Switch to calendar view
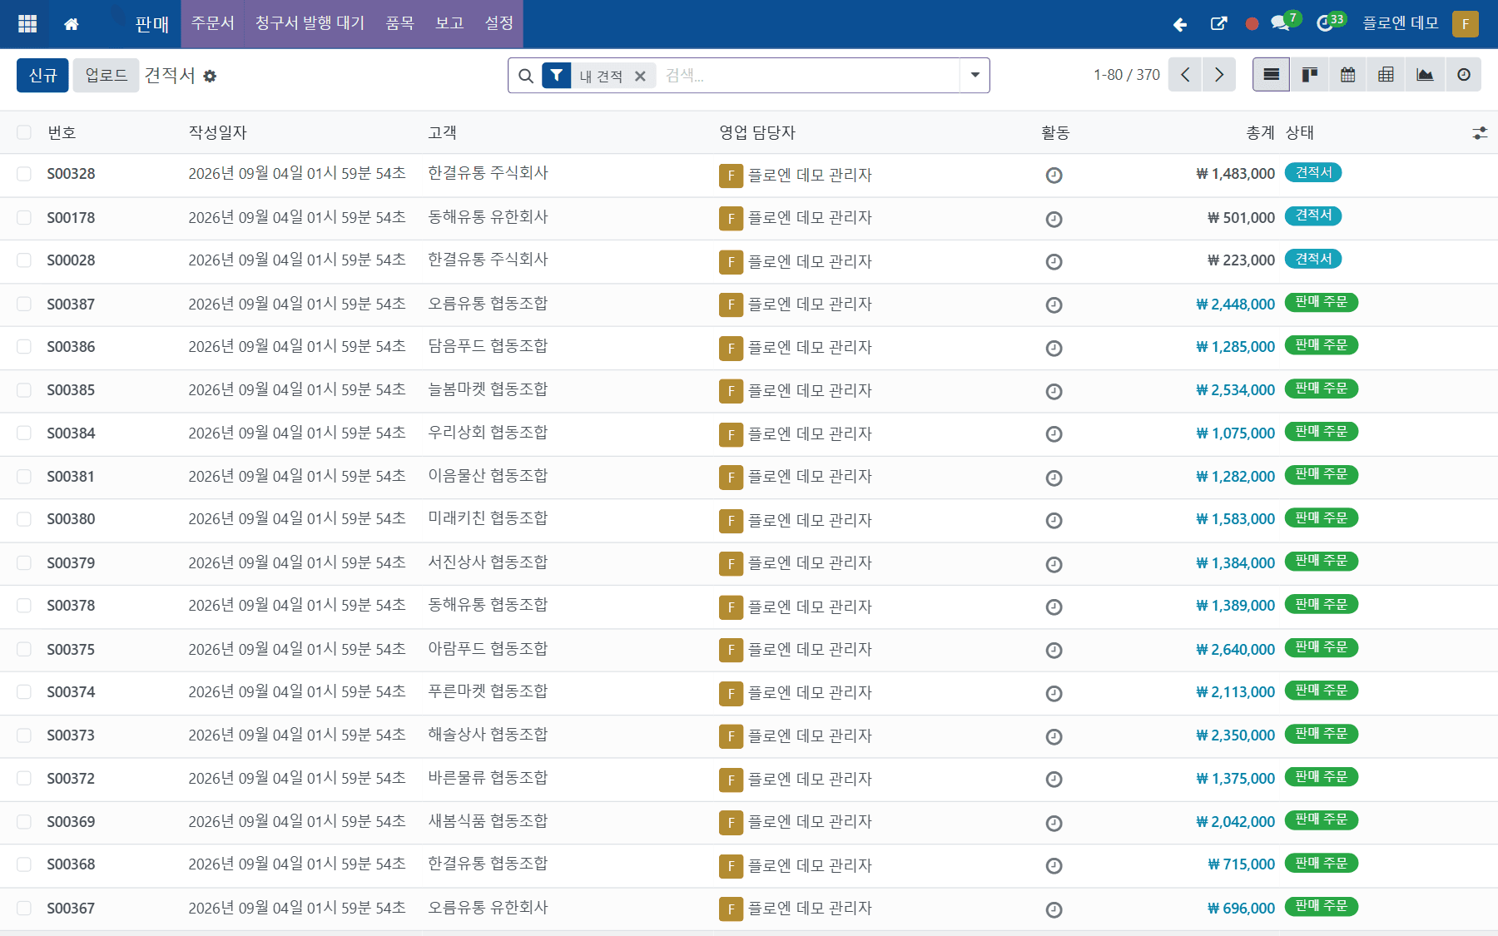Viewport: 1498px width, 936px height. coord(1347,75)
